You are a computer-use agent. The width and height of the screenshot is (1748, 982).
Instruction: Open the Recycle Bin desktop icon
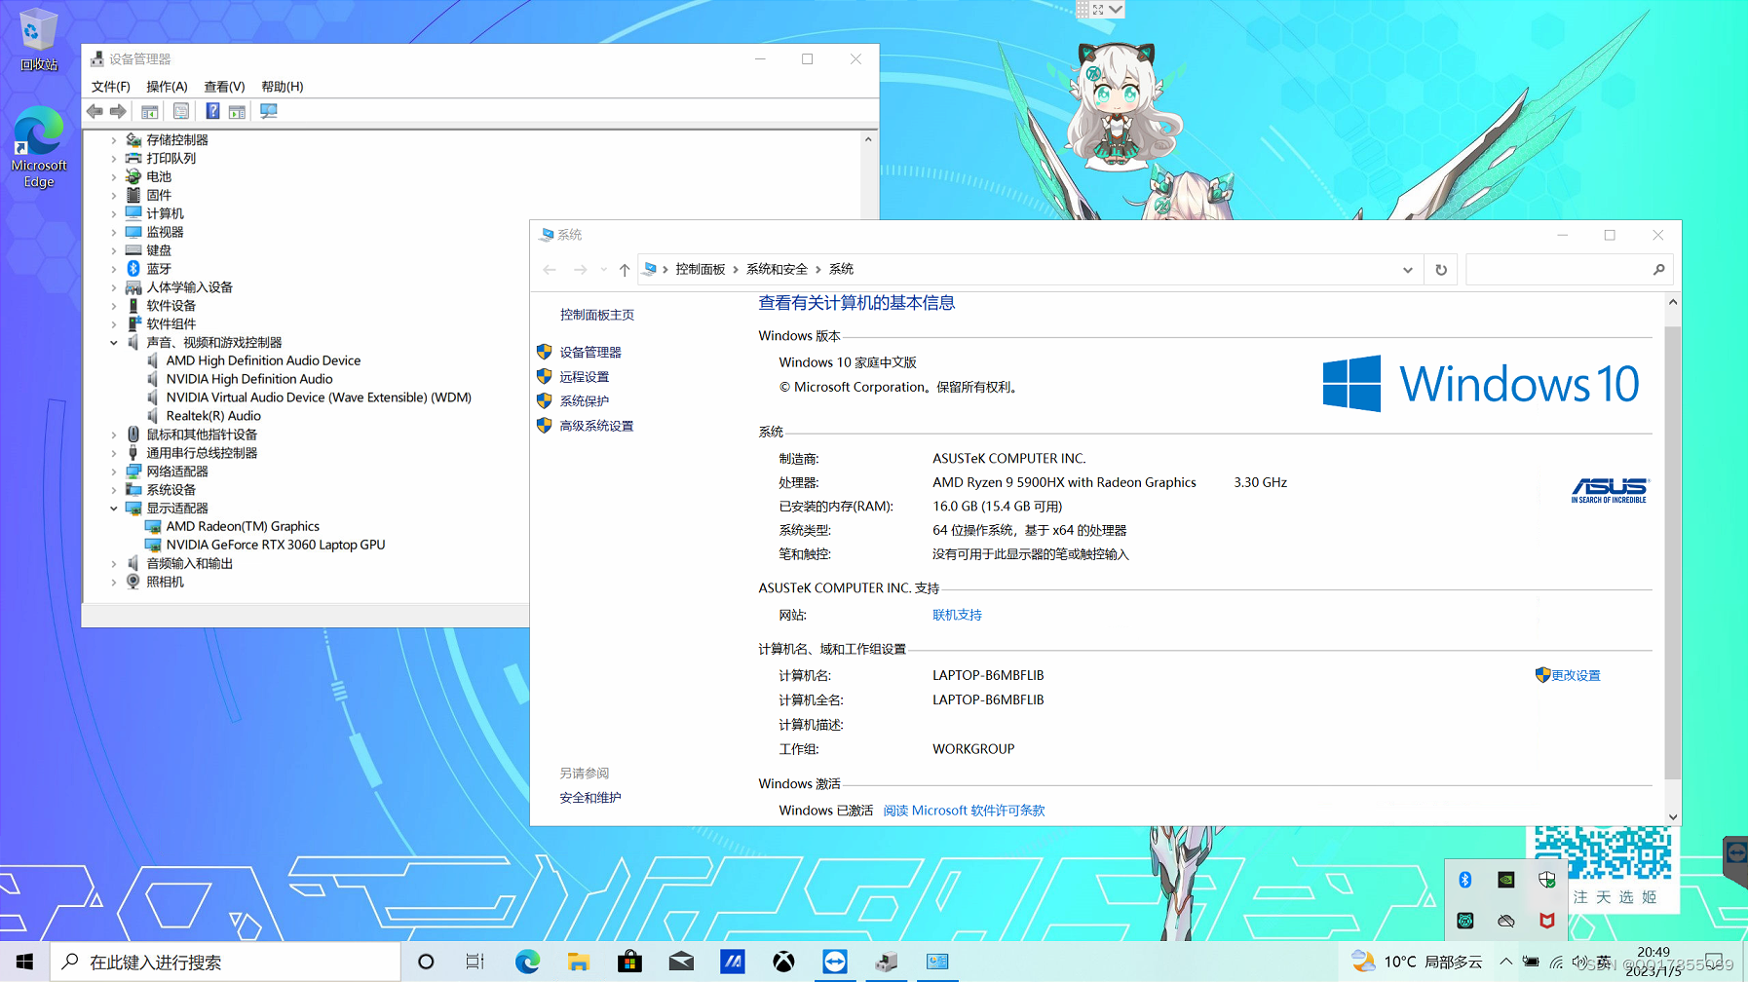point(38,40)
